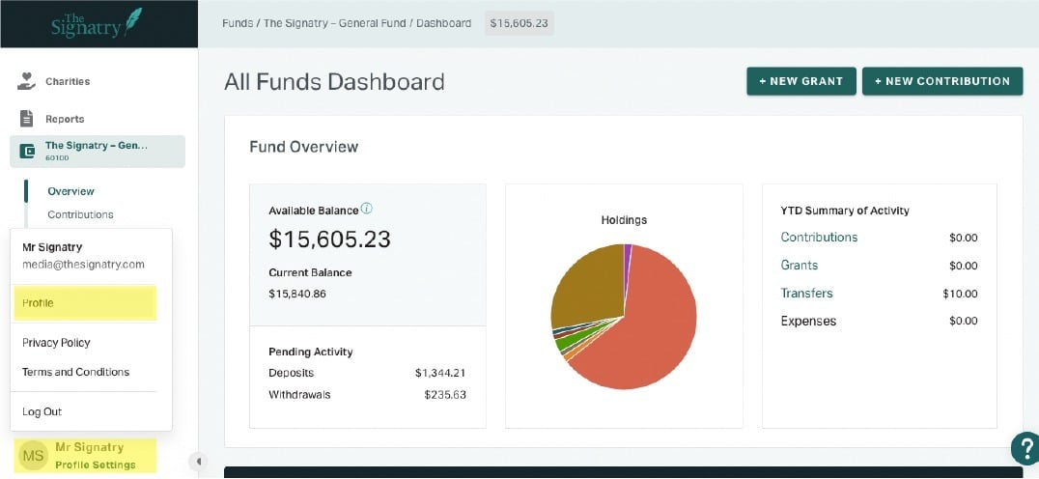Click header balance $15,605.23 badge
The height and width of the screenshot is (479, 1039).
519,23
